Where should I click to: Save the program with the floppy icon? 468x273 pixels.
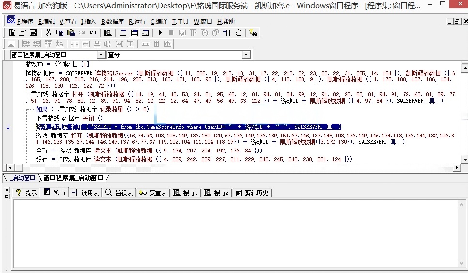point(33,33)
